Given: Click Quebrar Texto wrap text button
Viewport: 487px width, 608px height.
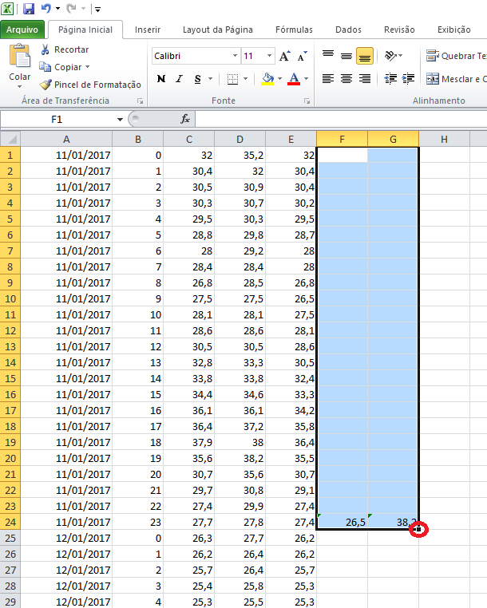Looking at the screenshot, I should pos(456,56).
